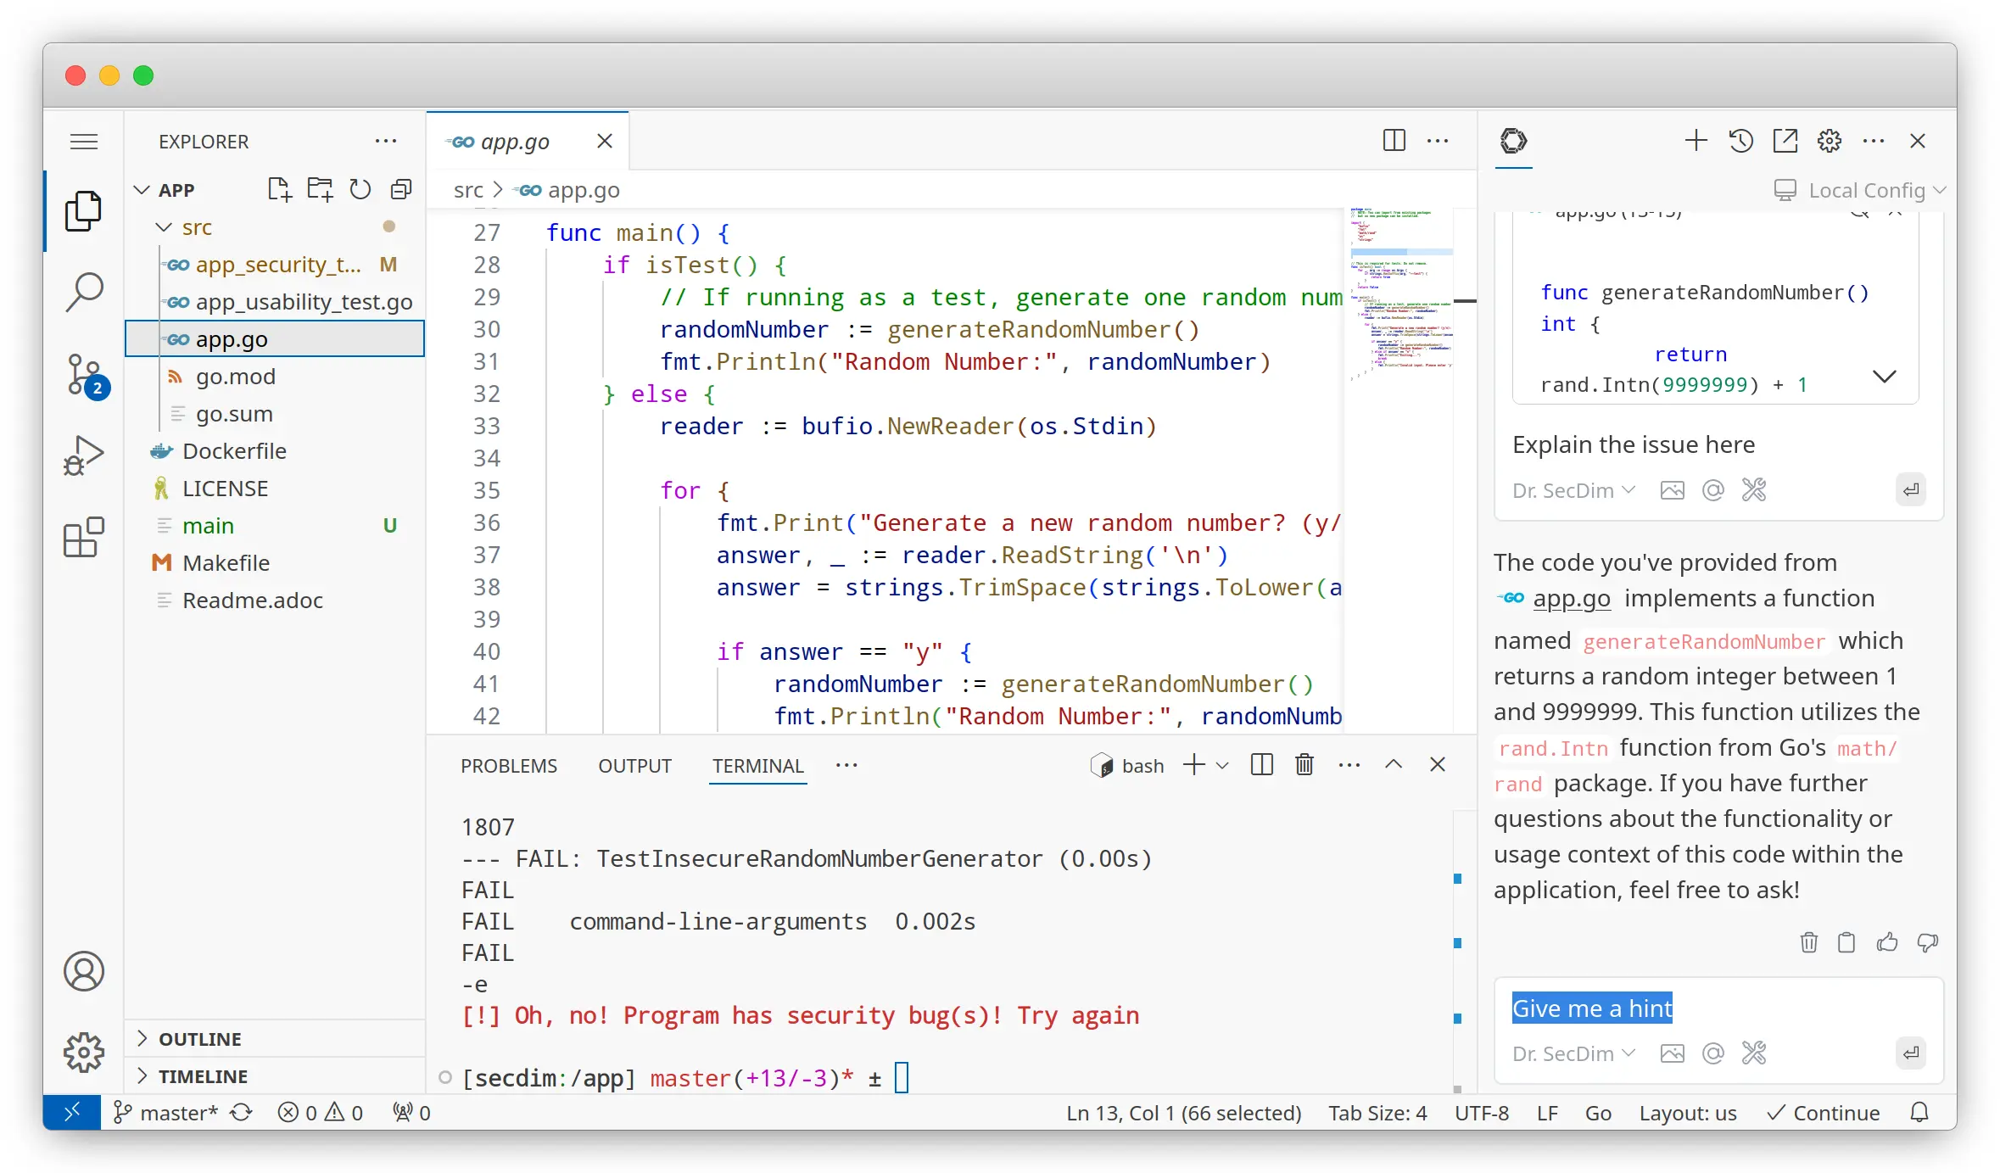2000x1173 pixels.
Task: Split the editor to the right
Action: coord(1394,141)
